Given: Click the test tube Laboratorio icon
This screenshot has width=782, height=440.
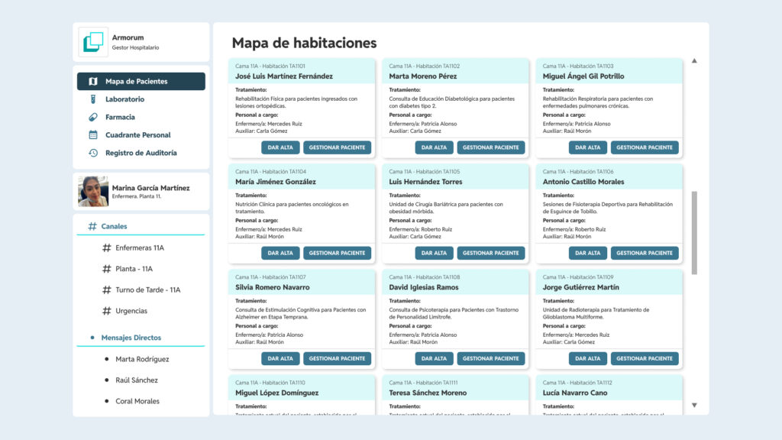Looking at the screenshot, I should 93,99.
